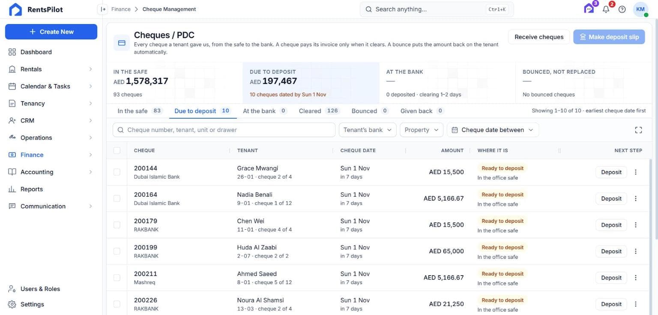Open the help question mark icon
The image size is (658, 315).
622,9
